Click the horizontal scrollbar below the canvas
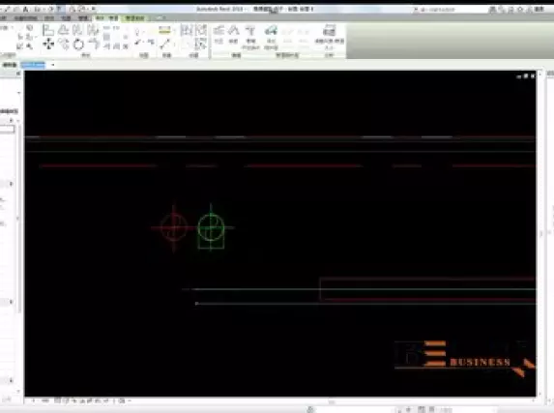 [331, 401]
